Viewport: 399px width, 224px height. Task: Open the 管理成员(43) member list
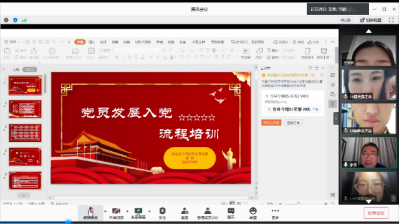pos(208,213)
